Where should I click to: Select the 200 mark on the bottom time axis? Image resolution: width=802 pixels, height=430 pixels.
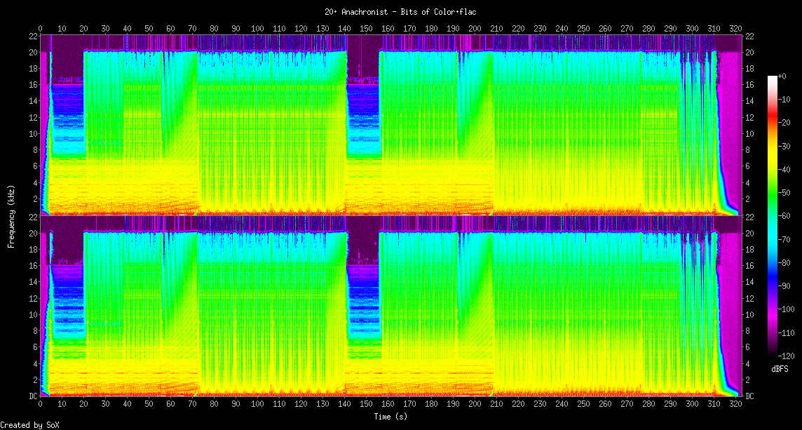[x=475, y=405]
